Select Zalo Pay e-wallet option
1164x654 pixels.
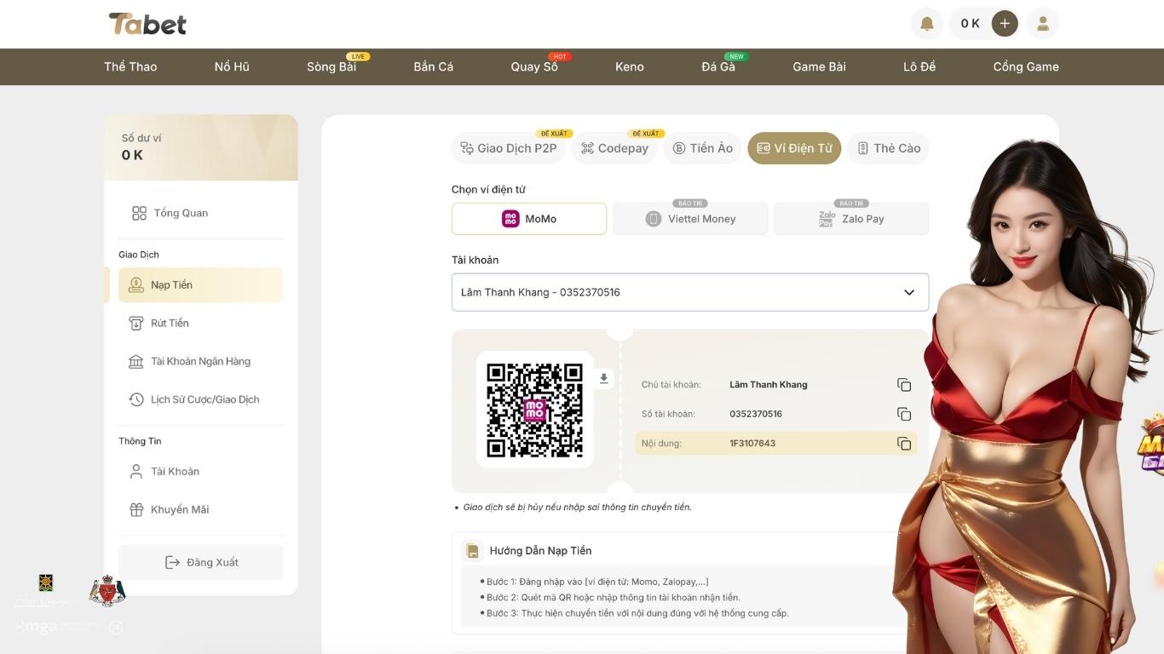click(x=851, y=219)
